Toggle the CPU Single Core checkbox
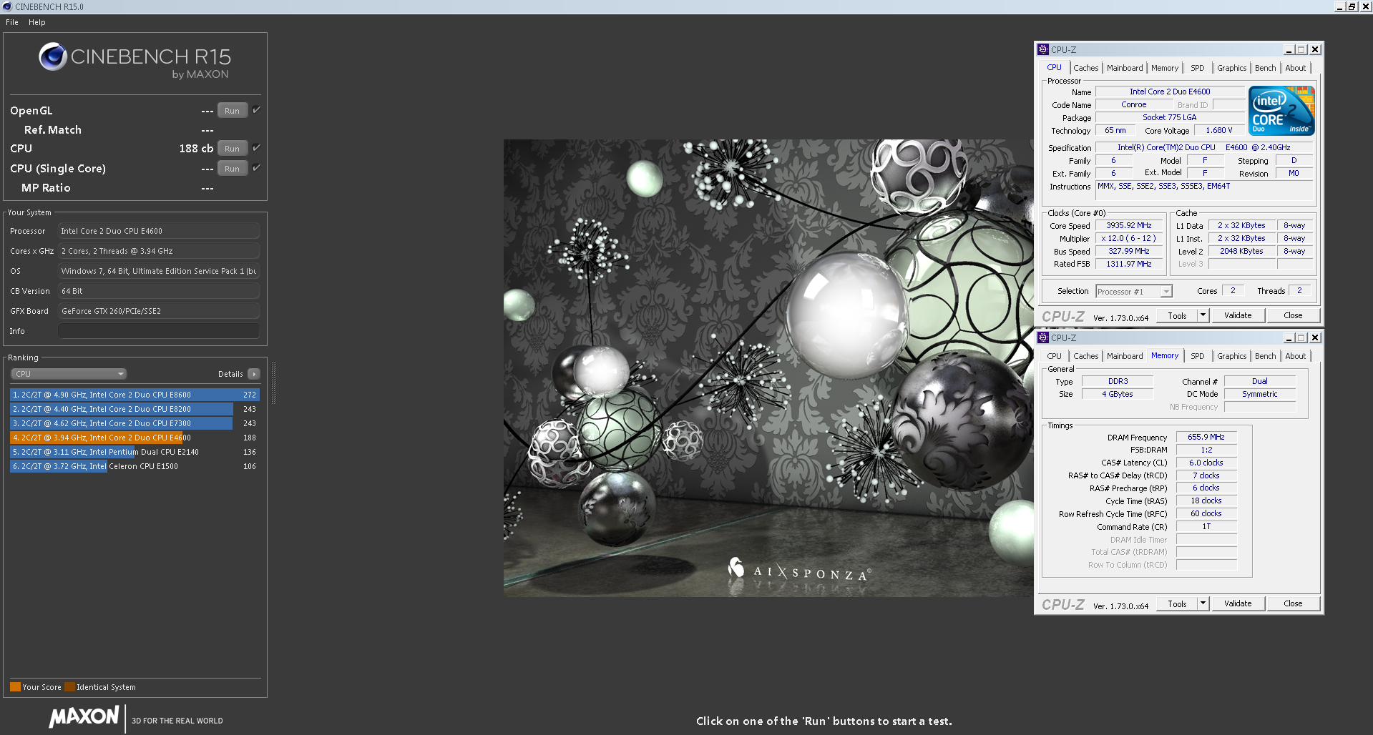1373x735 pixels. coord(256,168)
